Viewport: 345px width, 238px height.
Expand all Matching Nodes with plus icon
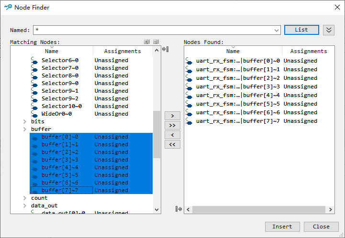pyautogui.click(x=147, y=42)
